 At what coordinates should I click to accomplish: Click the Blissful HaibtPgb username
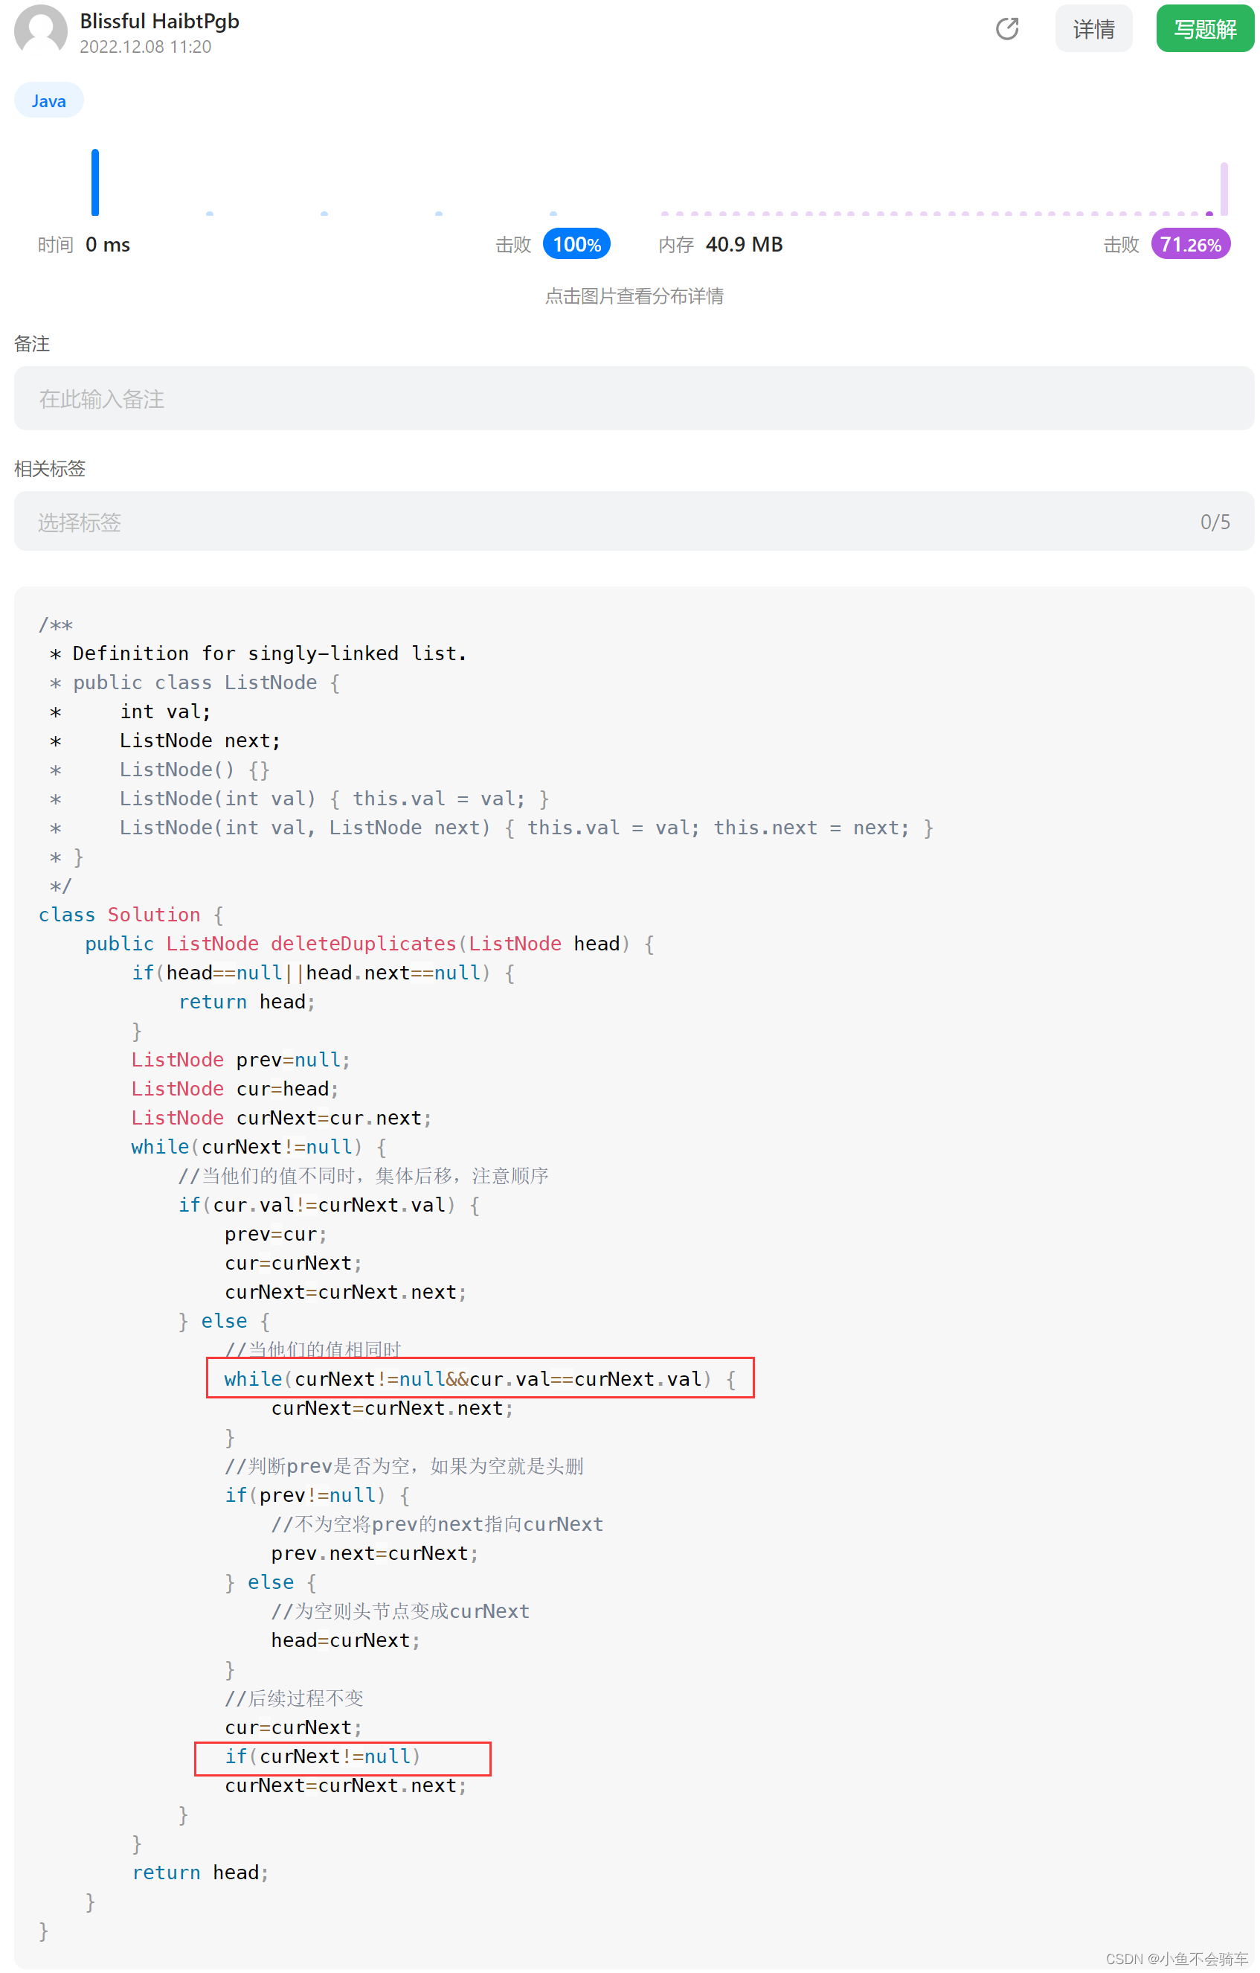[160, 22]
